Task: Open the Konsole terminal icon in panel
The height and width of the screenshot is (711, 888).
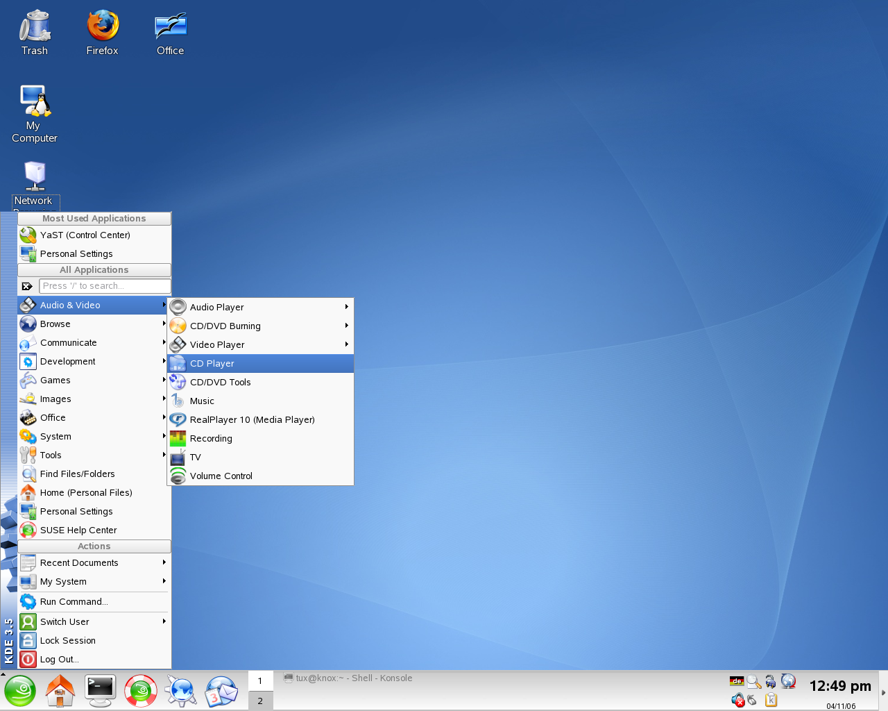Action: click(101, 691)
